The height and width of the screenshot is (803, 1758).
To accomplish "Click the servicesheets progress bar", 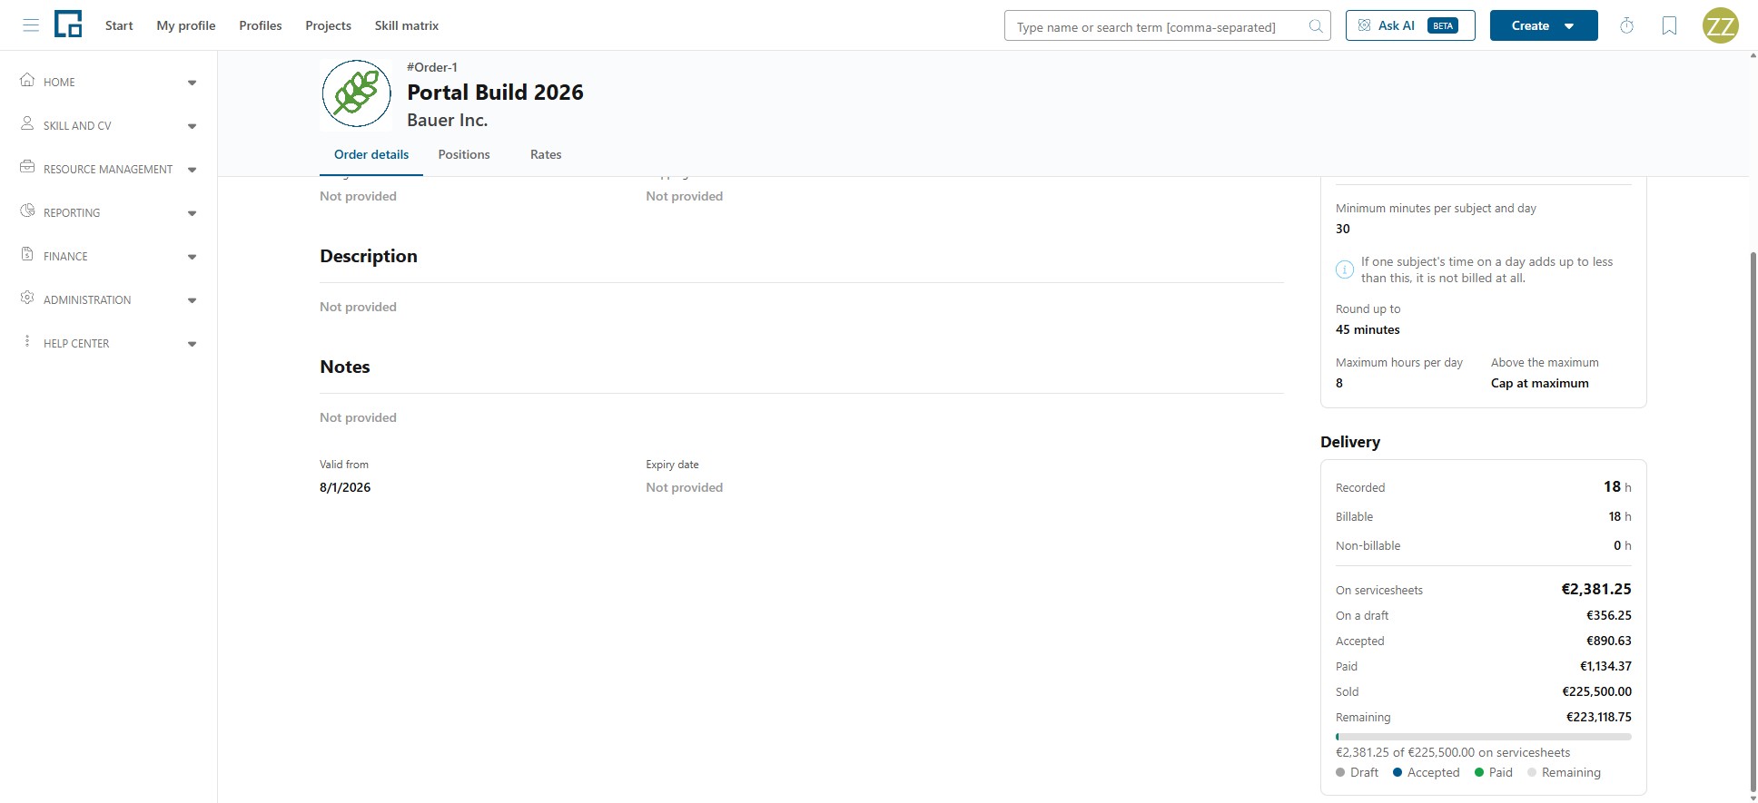I will point(1483,737).
